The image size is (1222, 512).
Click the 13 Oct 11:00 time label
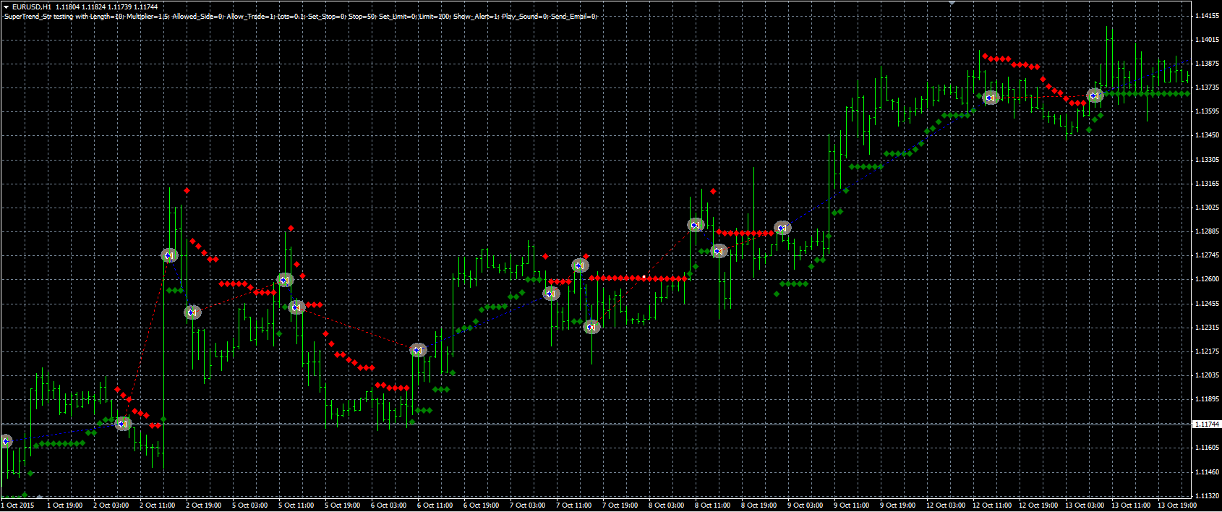point(1132,505)
